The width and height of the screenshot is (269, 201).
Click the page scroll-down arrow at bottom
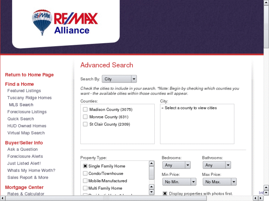coord(266,193)
